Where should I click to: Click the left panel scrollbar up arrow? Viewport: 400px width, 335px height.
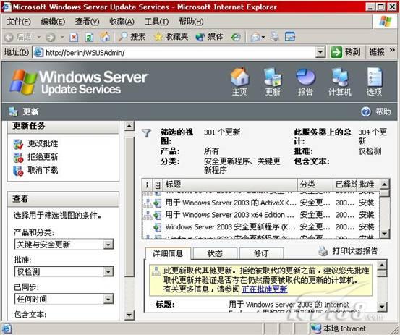click(x=129, y=127)
